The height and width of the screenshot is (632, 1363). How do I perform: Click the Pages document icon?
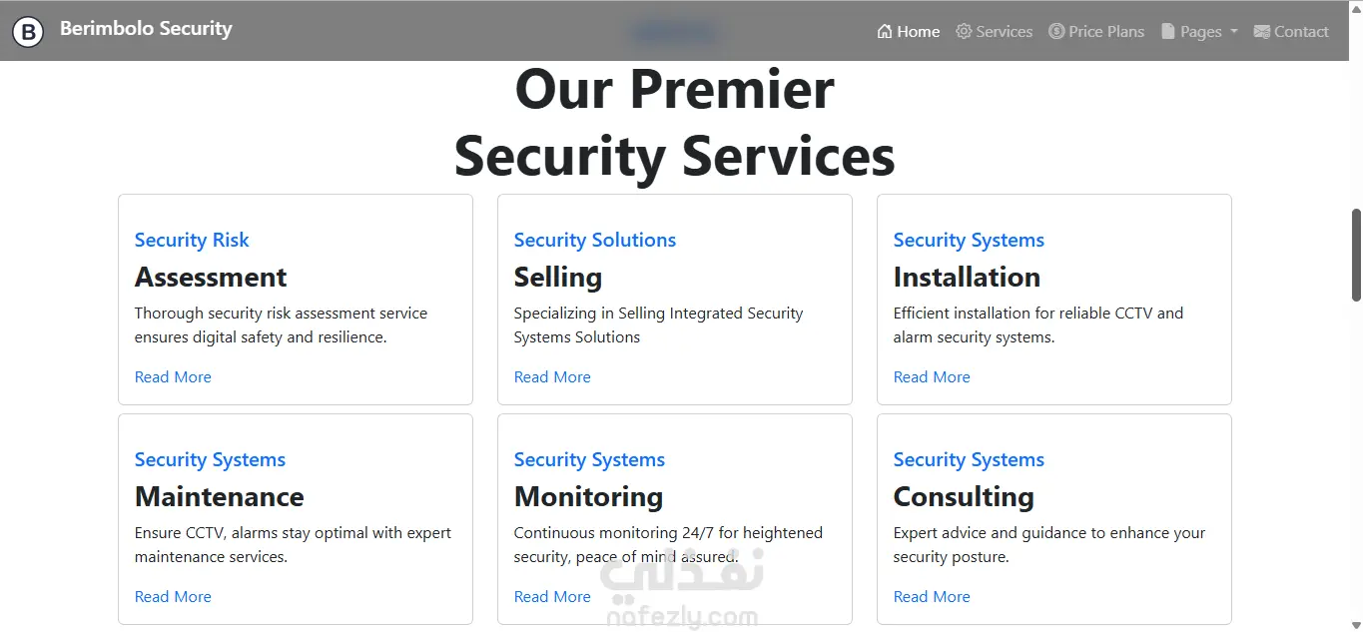[1168, 32]
